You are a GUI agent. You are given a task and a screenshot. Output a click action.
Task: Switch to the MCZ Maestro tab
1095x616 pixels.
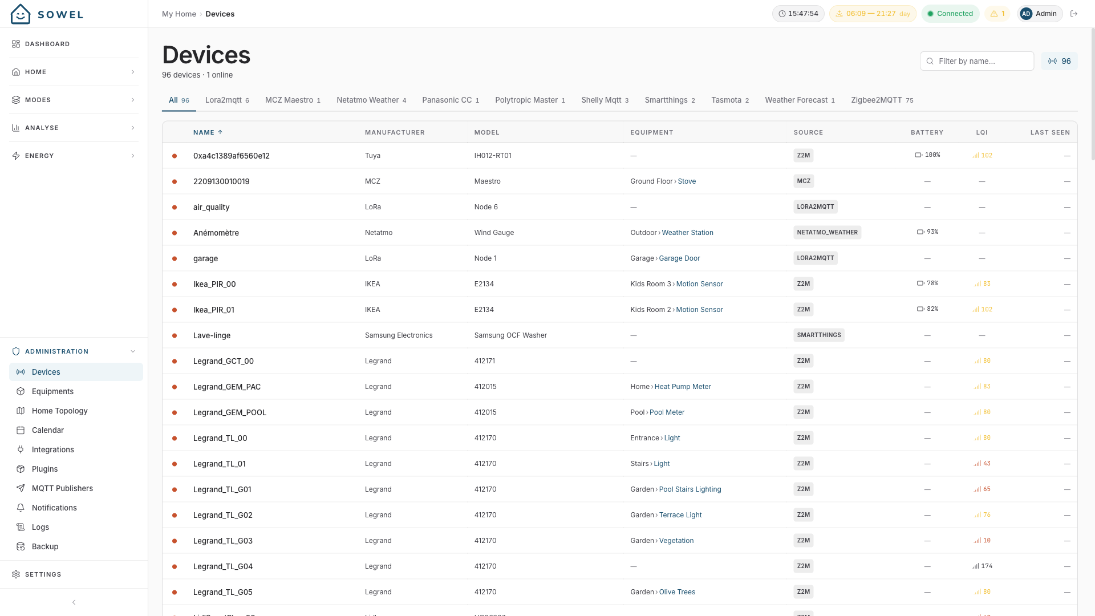click(x=293, y=100)
